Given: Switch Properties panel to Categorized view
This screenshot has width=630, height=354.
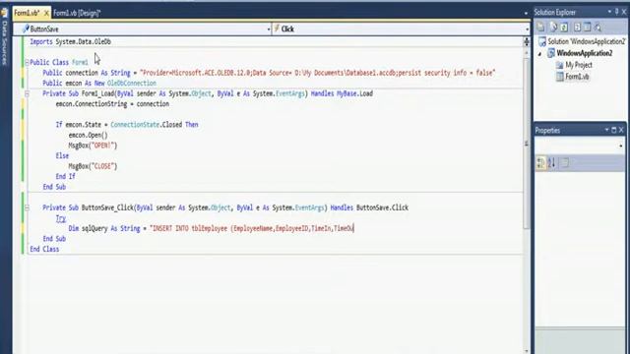Looking at the screenshot, I should point(540,163).
